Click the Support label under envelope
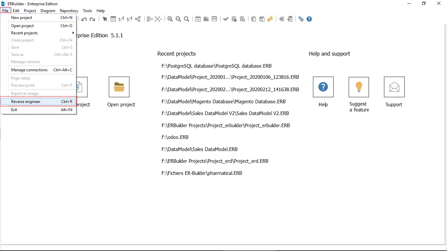 pos(394,105)
